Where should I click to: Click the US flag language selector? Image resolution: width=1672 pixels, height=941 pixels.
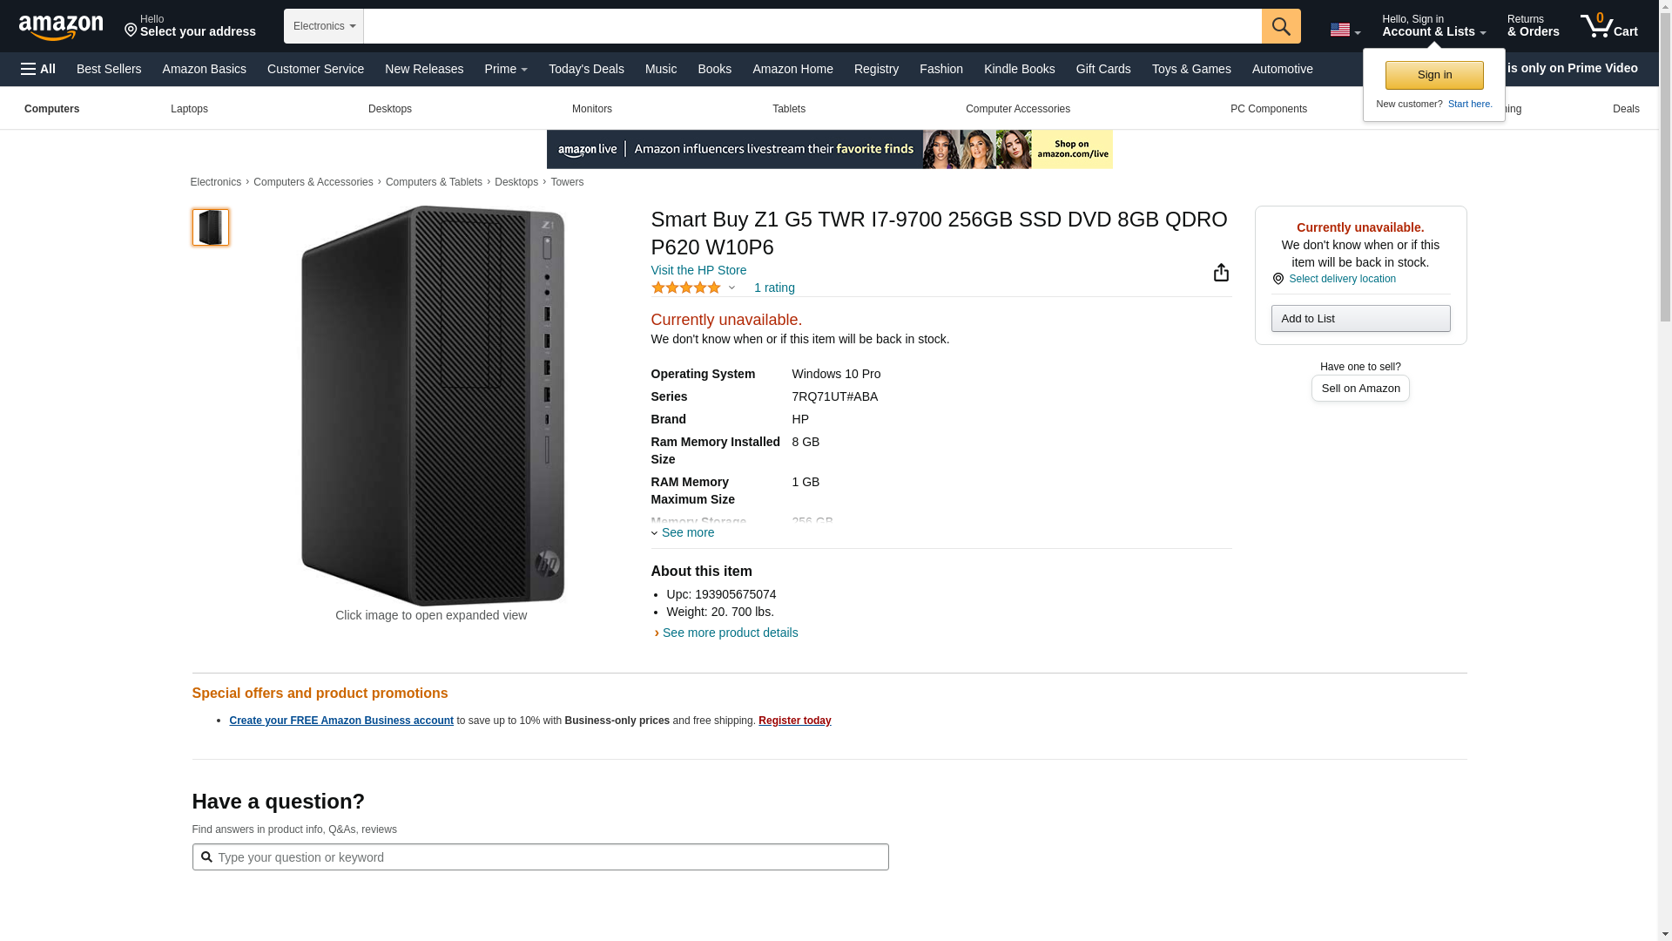coord(1344,30)
